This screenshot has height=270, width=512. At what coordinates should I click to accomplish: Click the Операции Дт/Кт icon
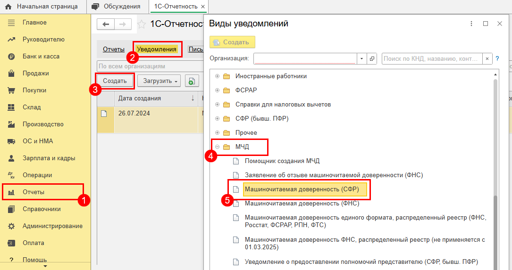pyautogui.click(x=11, y=175)
